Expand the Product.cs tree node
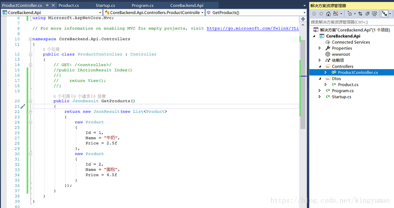Image resolution: width=394 pixels, height=208 pixels. point(326,84)
